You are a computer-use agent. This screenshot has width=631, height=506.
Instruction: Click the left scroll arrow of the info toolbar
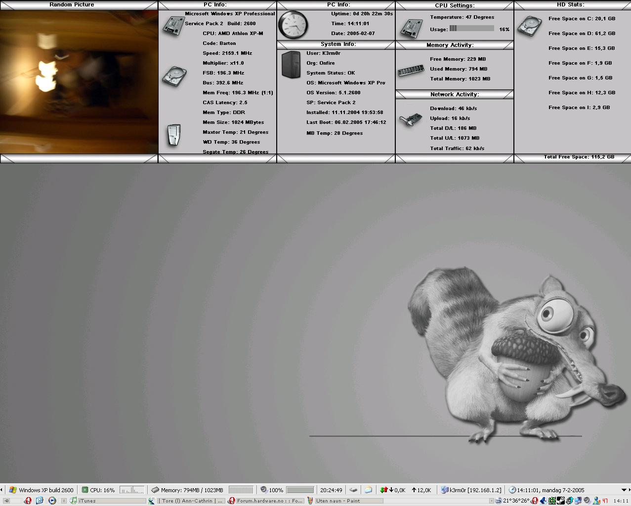tap(2, 490)
